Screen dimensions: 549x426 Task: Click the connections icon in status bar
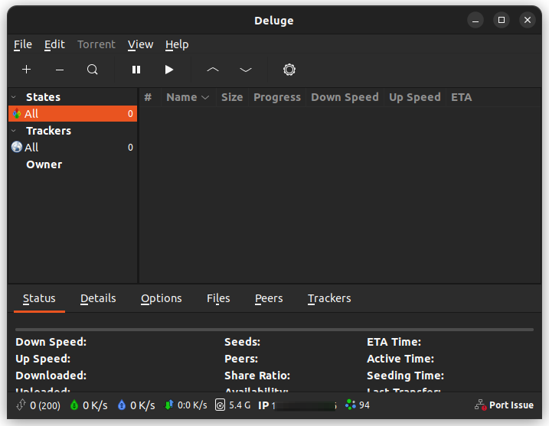21,405
